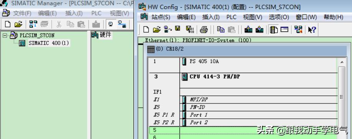The image size is (352, 139).
Task: Open 窗口(W) menu in HW Config
Action: (x=306, y=17)
